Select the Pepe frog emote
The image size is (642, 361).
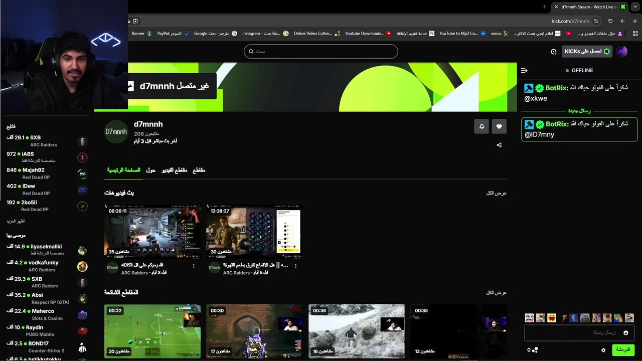tap(618, 318)
